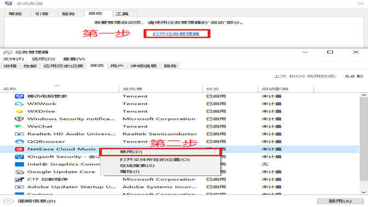This screenshot has height=207, width=368.
Task: Select the QQBrowser cloud icon
Action: pyautogui.click(x=19, y=141)
